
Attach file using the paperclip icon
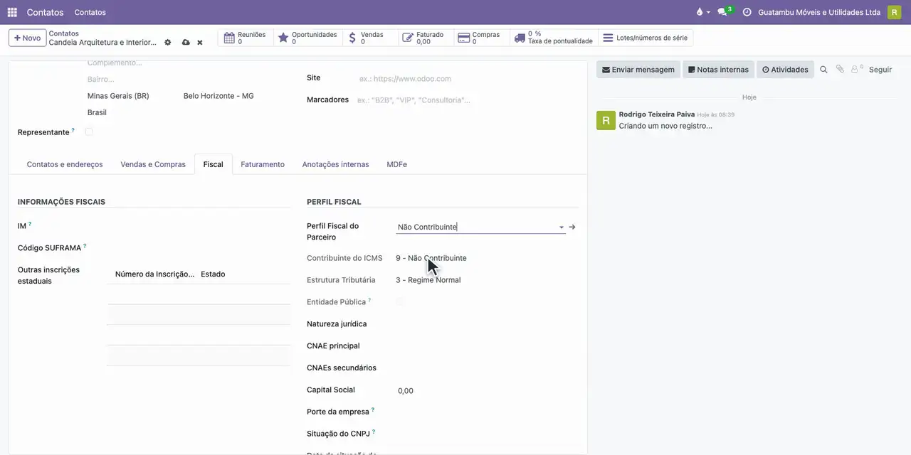click(x=840, y=70)
